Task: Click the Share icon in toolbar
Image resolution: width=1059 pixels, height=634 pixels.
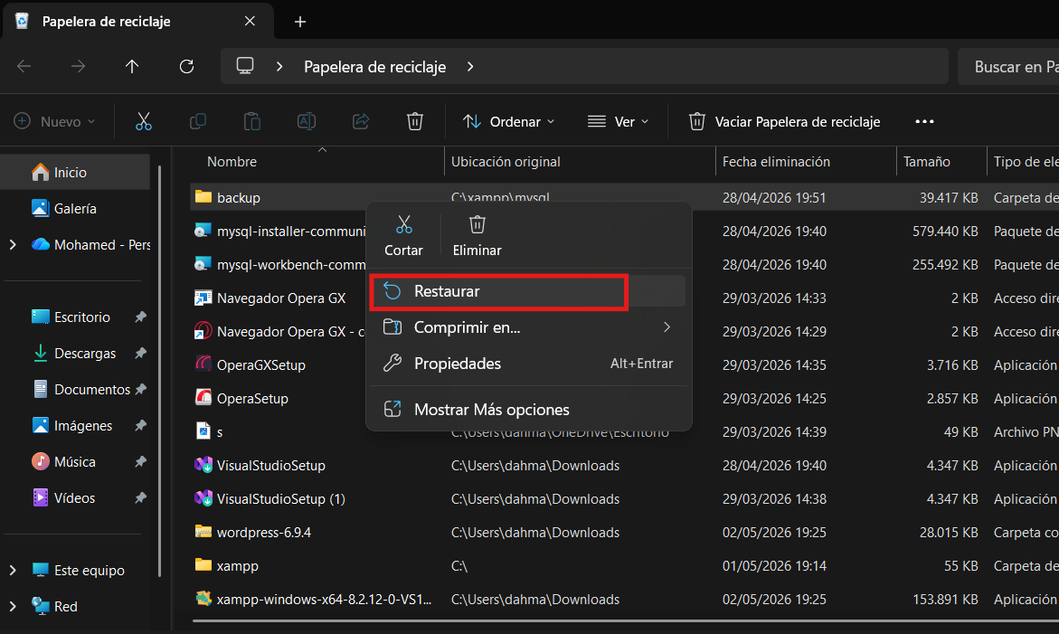Action: click(361, 121)
